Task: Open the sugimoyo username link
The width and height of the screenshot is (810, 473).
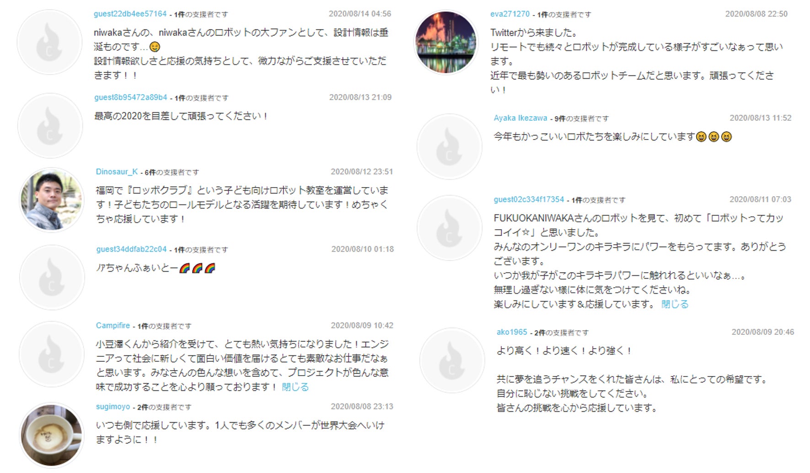Action: pyautogui.click(x=113, y=407)
